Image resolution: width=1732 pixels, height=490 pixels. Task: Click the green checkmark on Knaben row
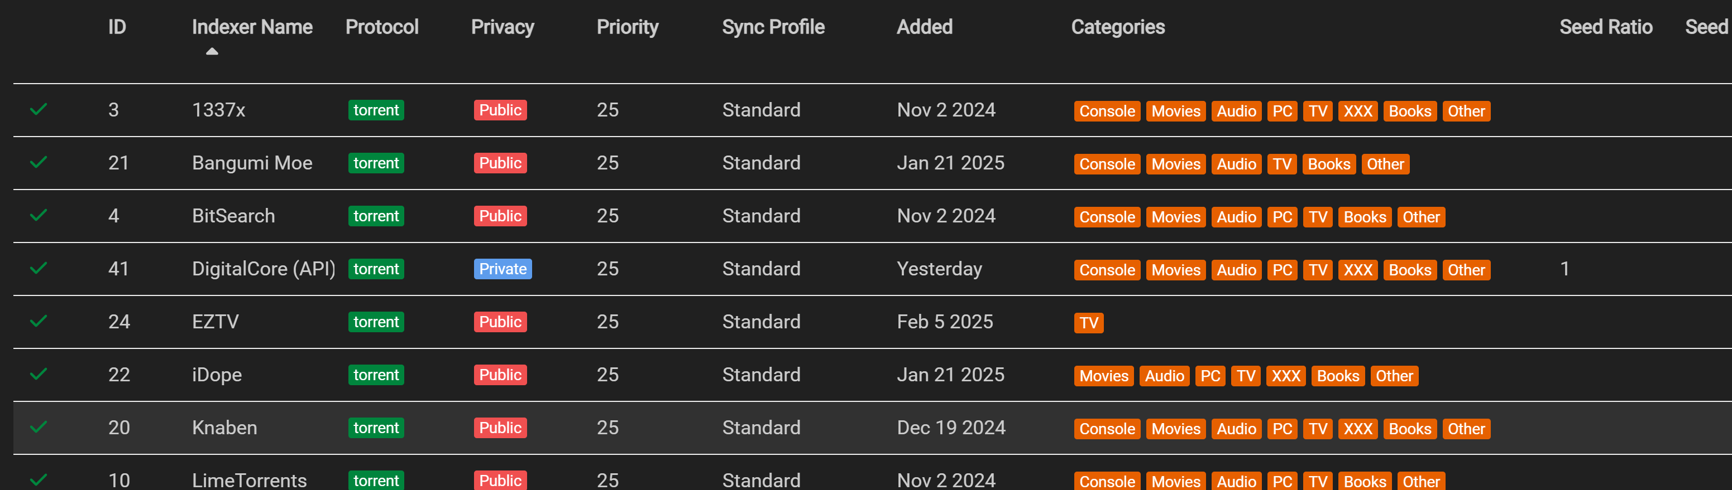(x=39, y=428)
